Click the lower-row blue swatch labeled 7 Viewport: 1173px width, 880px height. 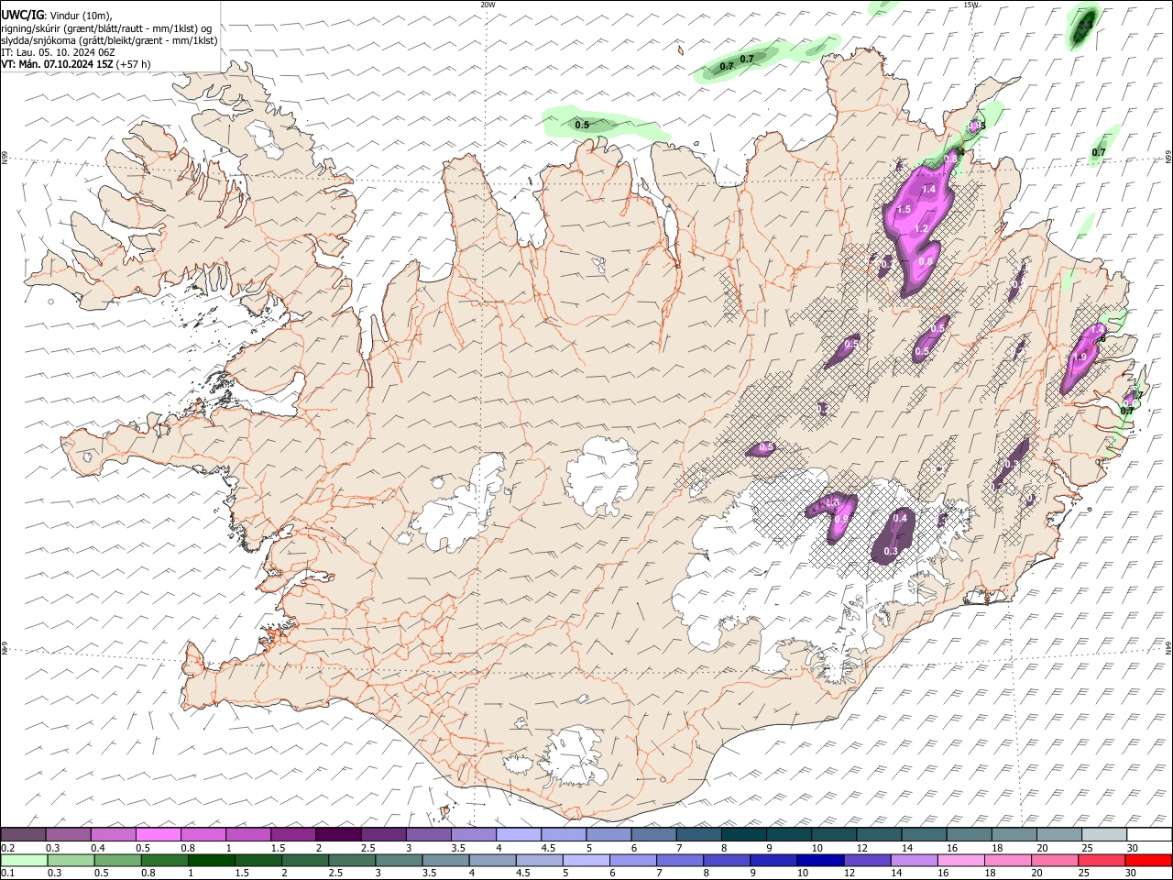click(x=679, y=860)
